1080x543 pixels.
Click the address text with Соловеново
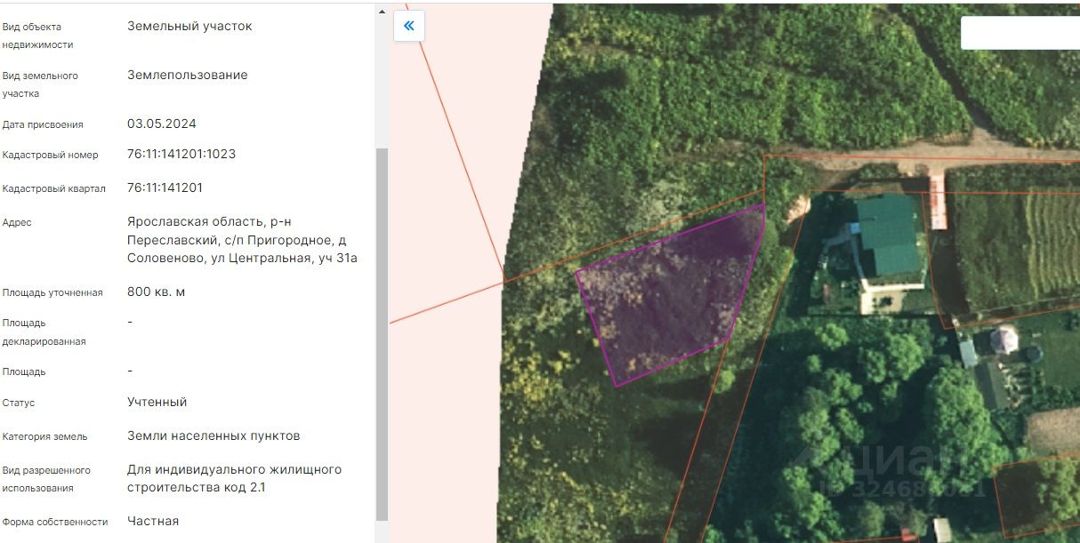coord(242,241)
